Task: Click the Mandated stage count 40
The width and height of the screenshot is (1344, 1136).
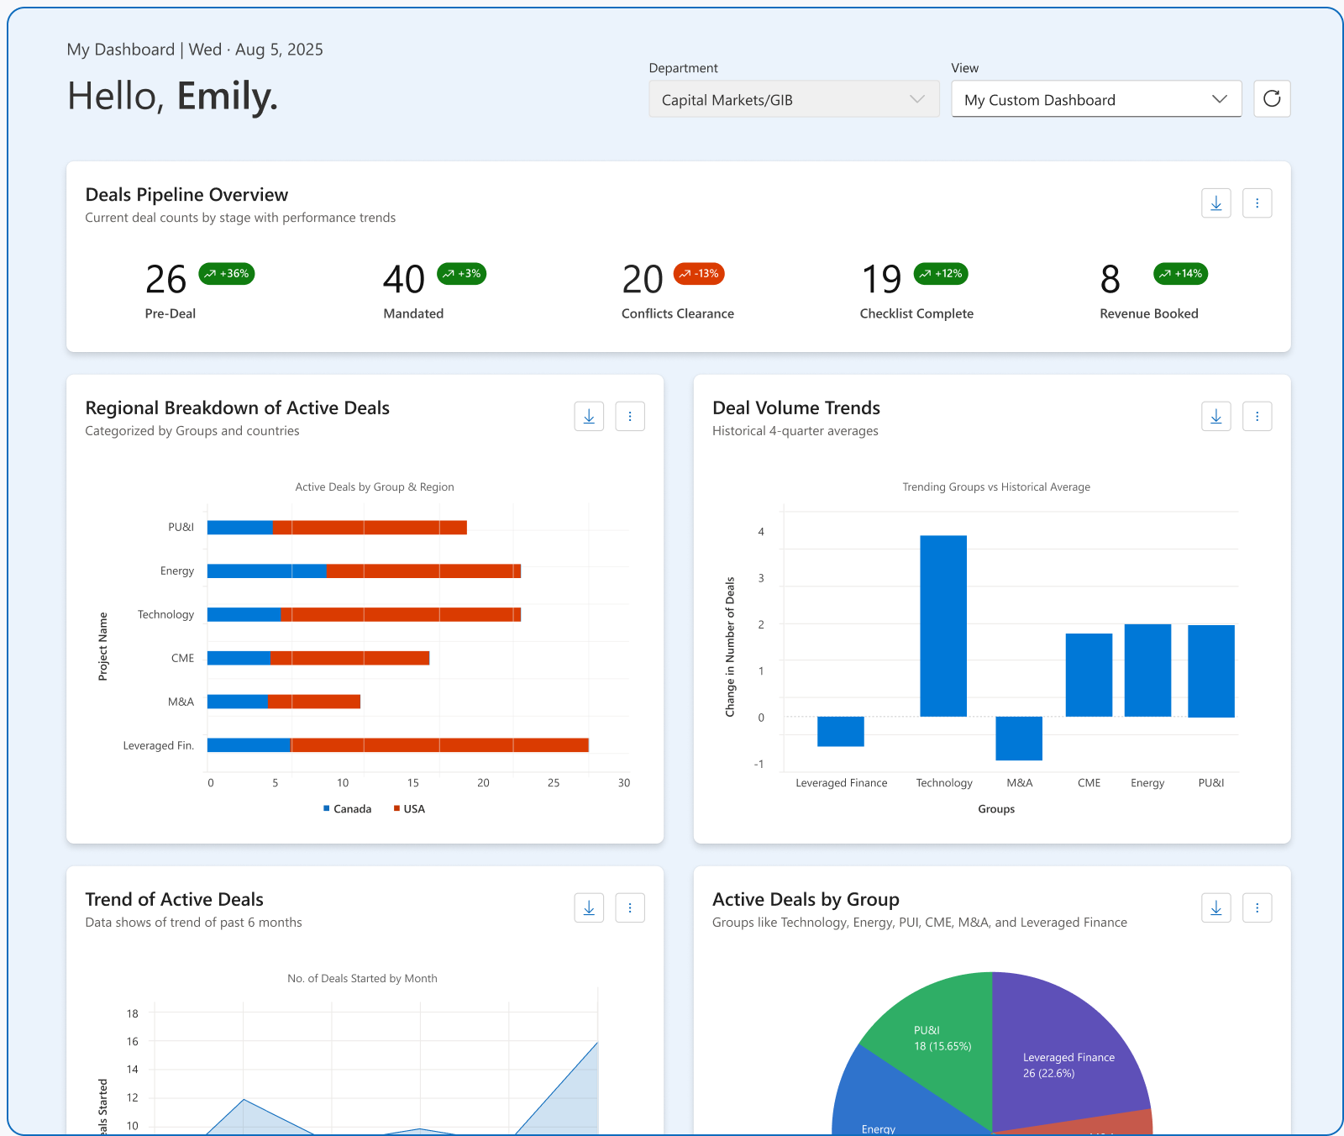Action: tap(404, 280)
